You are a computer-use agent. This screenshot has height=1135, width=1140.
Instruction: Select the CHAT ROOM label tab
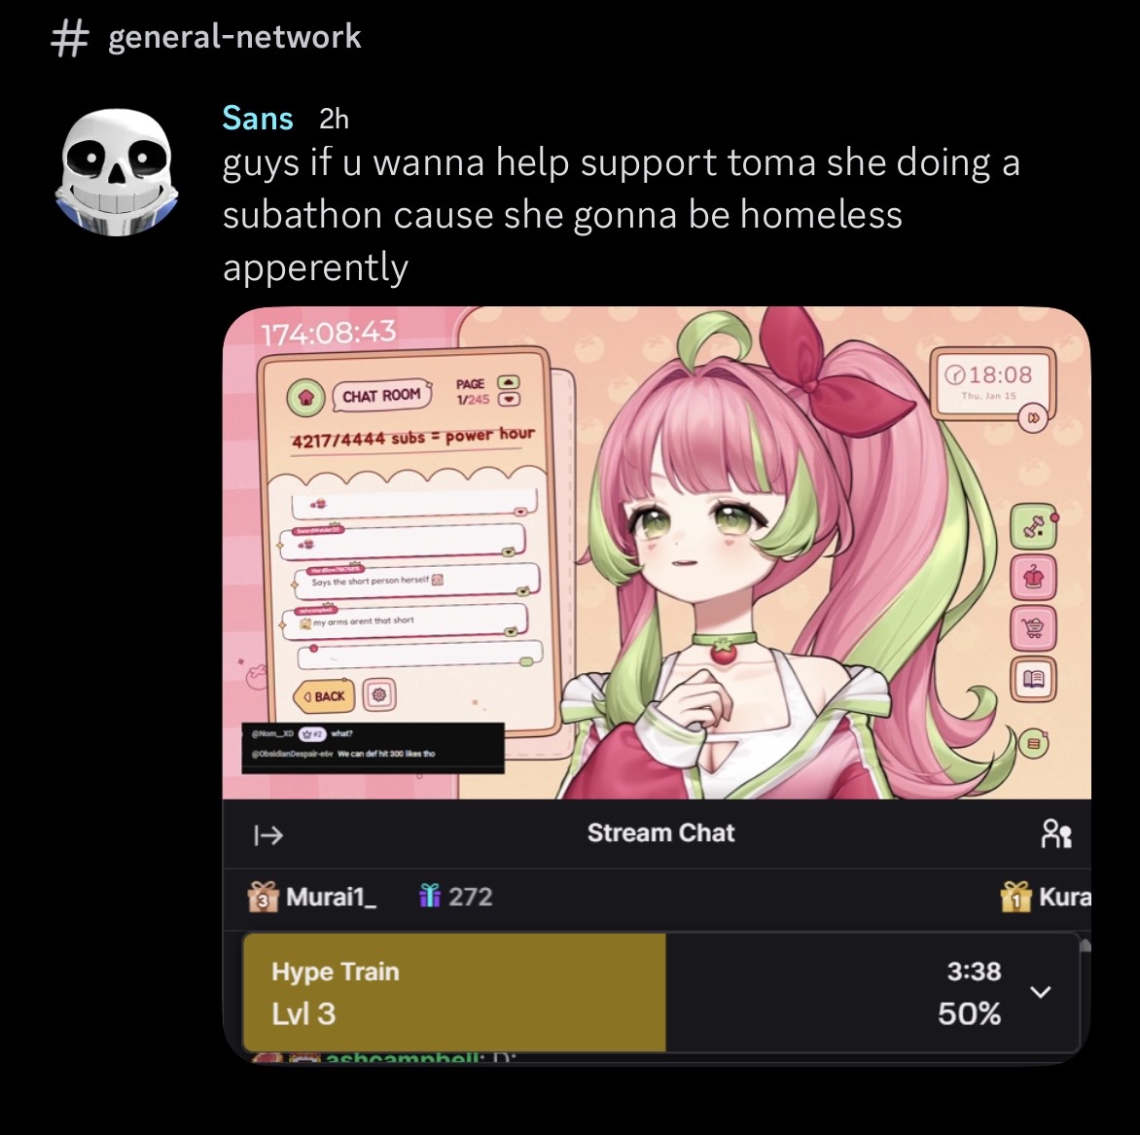(x=381, y=396)
